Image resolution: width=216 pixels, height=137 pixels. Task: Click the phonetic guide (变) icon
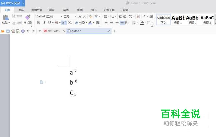96,16
